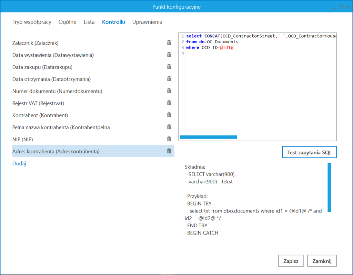
Task: Delete the Kontrahent field via trash icon
Action: click(169, 115)
